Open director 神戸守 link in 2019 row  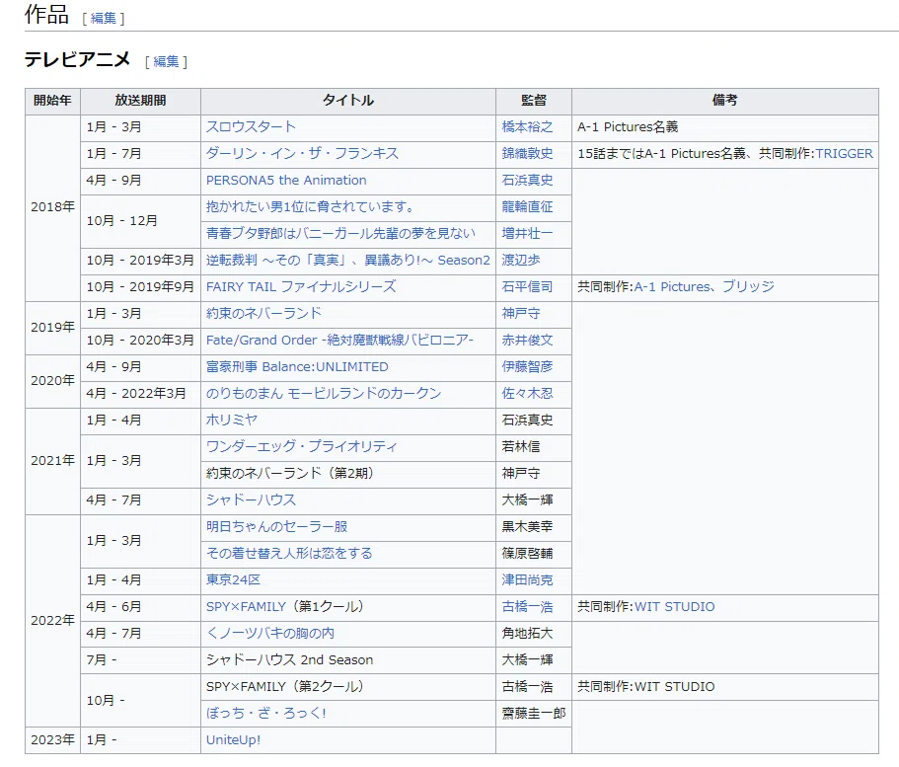pos(521,314)
